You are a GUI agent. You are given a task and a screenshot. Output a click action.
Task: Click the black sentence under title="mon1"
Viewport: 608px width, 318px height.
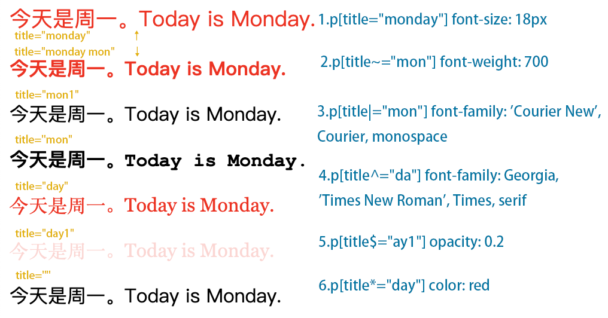pyautogui.click(x=145, y=114)
